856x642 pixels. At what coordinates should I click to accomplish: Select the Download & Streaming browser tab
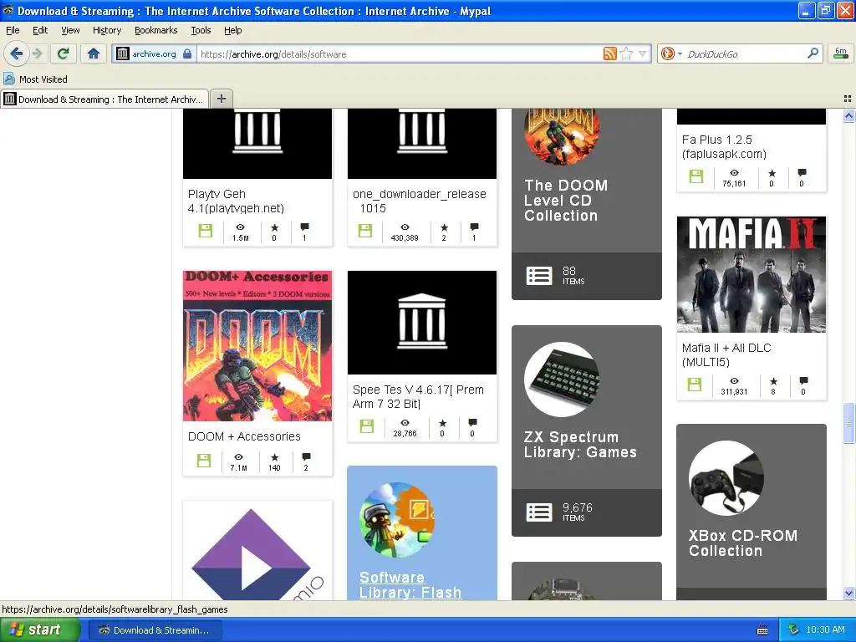point(104,99)
